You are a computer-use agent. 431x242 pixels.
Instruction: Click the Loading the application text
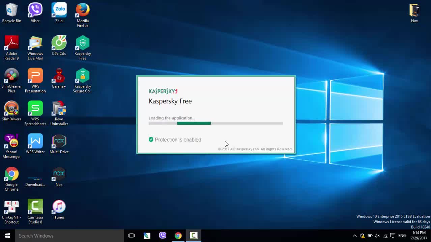point(172,118)
